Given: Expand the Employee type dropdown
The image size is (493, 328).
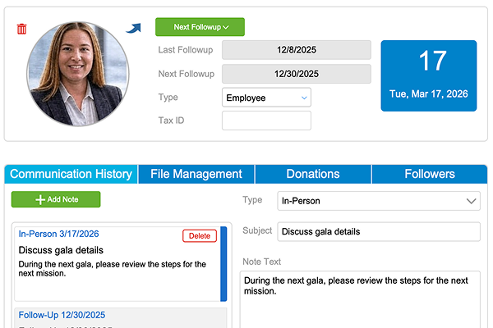Looking at the screenshot, I should coord(266,98).
